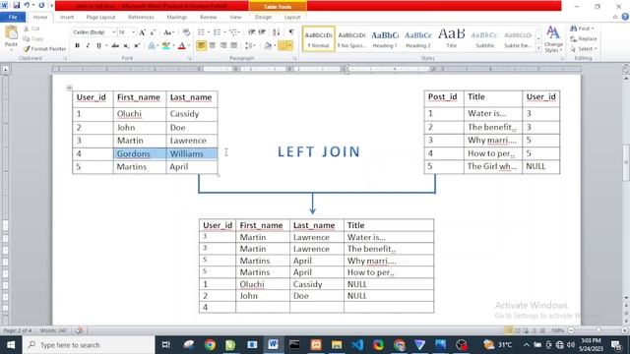Screen dimensions: 630x354
Task: Apply the No Spacing style
Action: (x=351, y=39)
